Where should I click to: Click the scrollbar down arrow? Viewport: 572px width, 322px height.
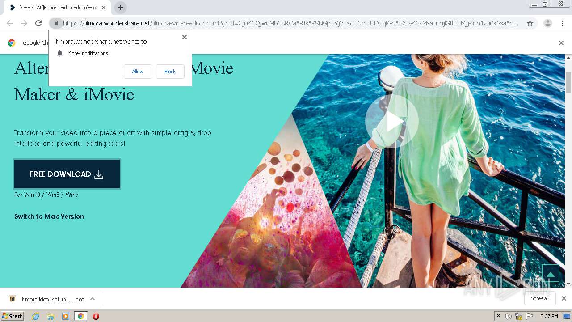click(568, 284)
